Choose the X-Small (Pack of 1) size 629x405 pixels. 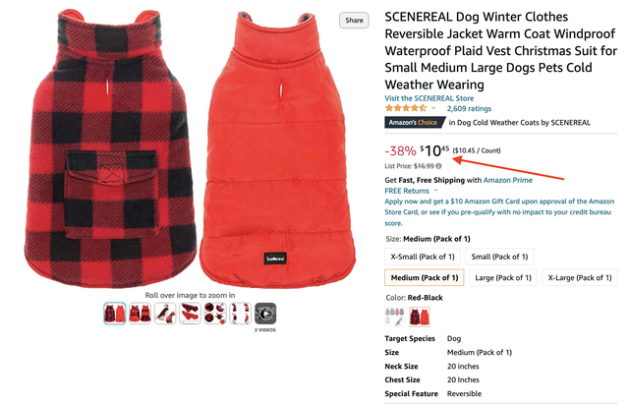click(x=423, y=257)
